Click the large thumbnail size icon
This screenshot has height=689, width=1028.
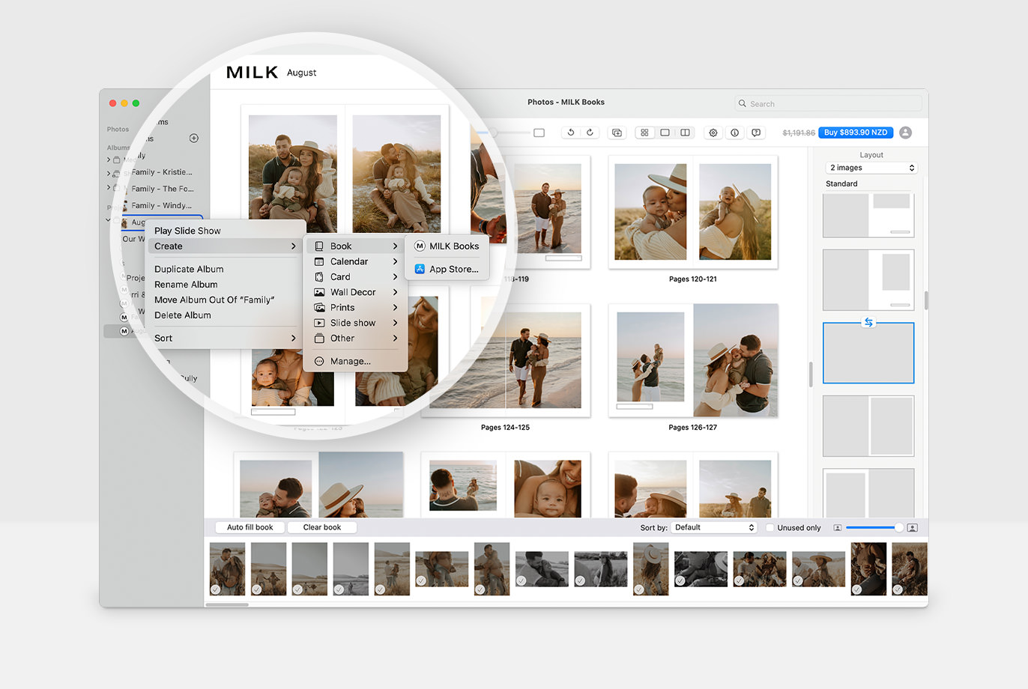point(913,528)
